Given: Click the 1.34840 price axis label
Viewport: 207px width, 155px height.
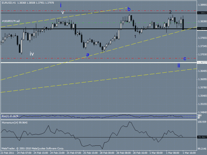Looking at the screenshot, I should 202,112.
